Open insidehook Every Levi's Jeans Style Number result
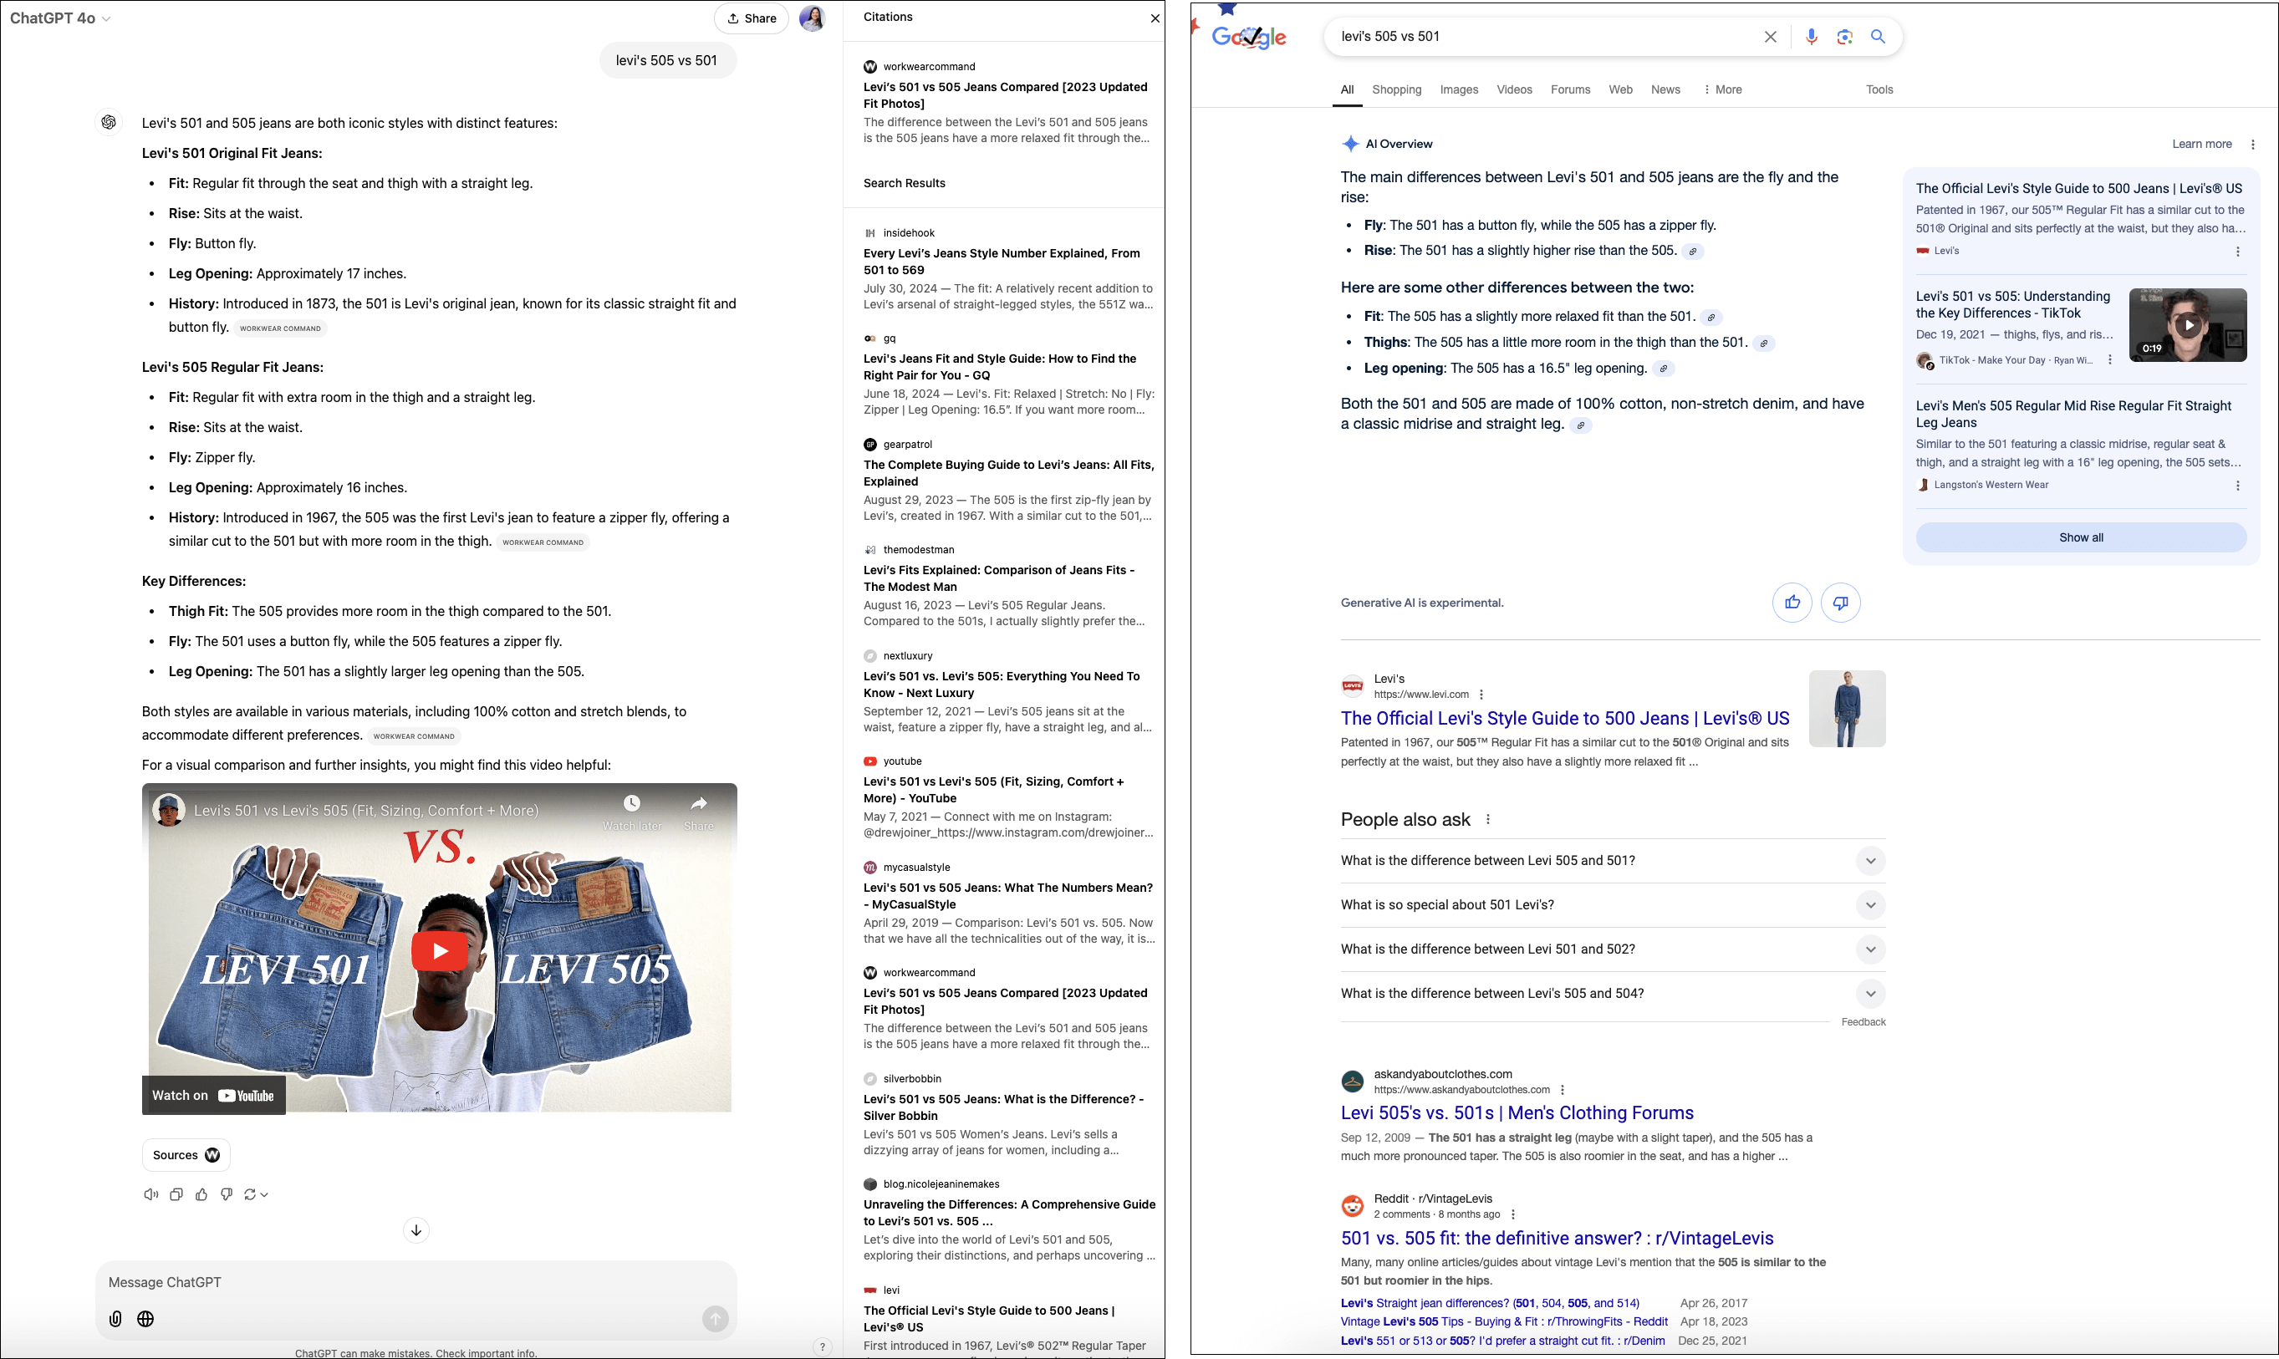Viewport: 2279px width, 1359px height. pos(1002,261)
